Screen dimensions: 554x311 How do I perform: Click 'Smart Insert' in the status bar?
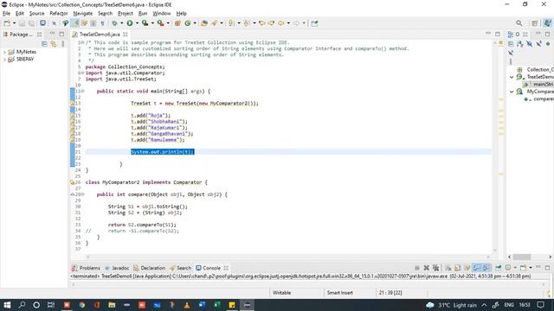click(339, 293)
